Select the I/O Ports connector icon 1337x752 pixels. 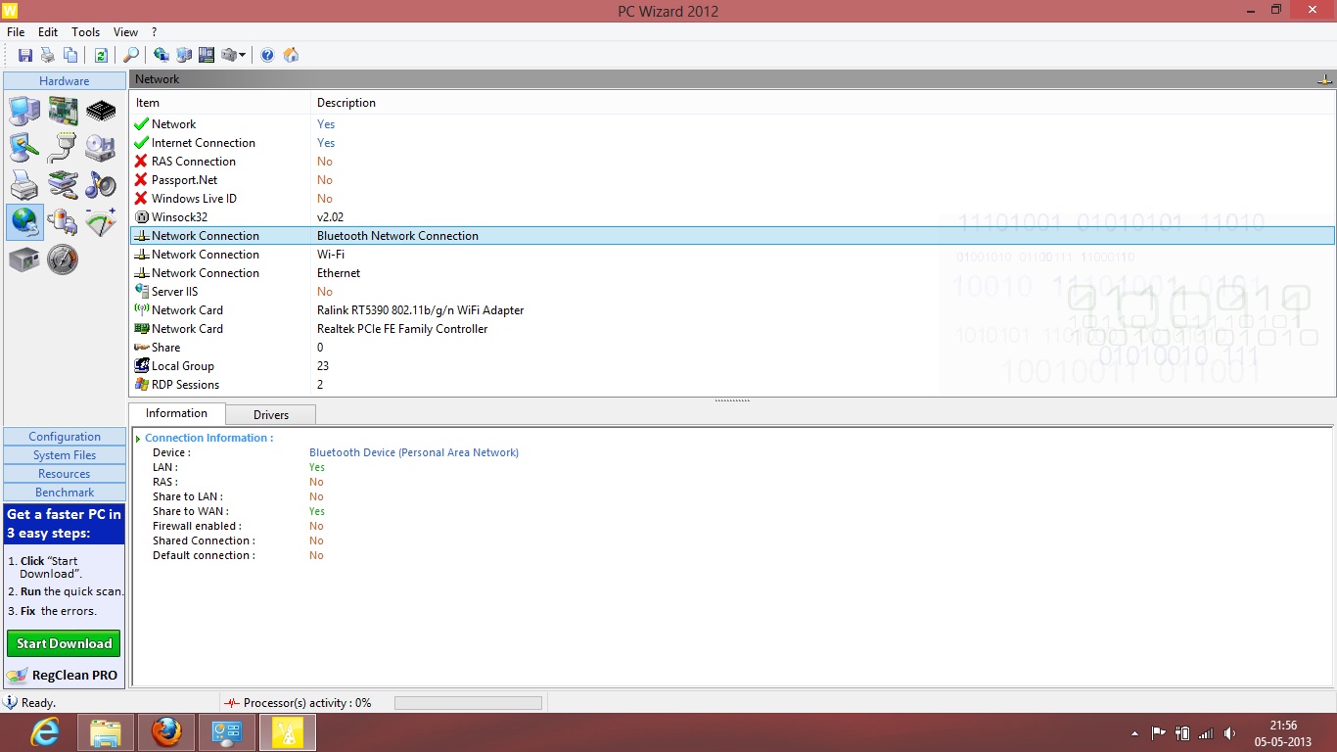pos(63,148)
